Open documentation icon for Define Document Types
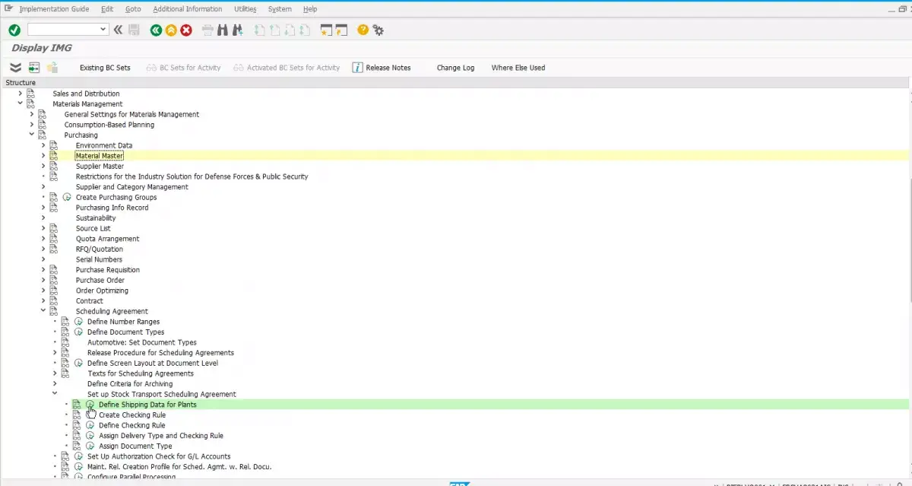912x486 pixels. [65, 332]
